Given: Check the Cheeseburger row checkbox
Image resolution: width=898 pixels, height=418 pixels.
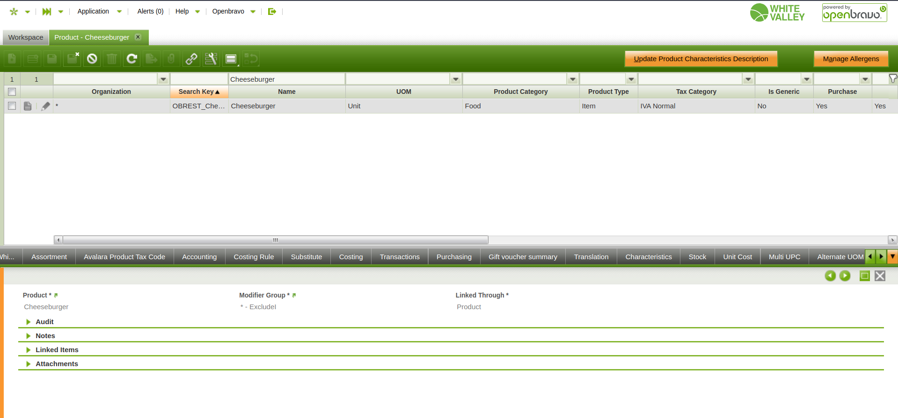Looking at the screenshot, I should [x=12, y=106].
